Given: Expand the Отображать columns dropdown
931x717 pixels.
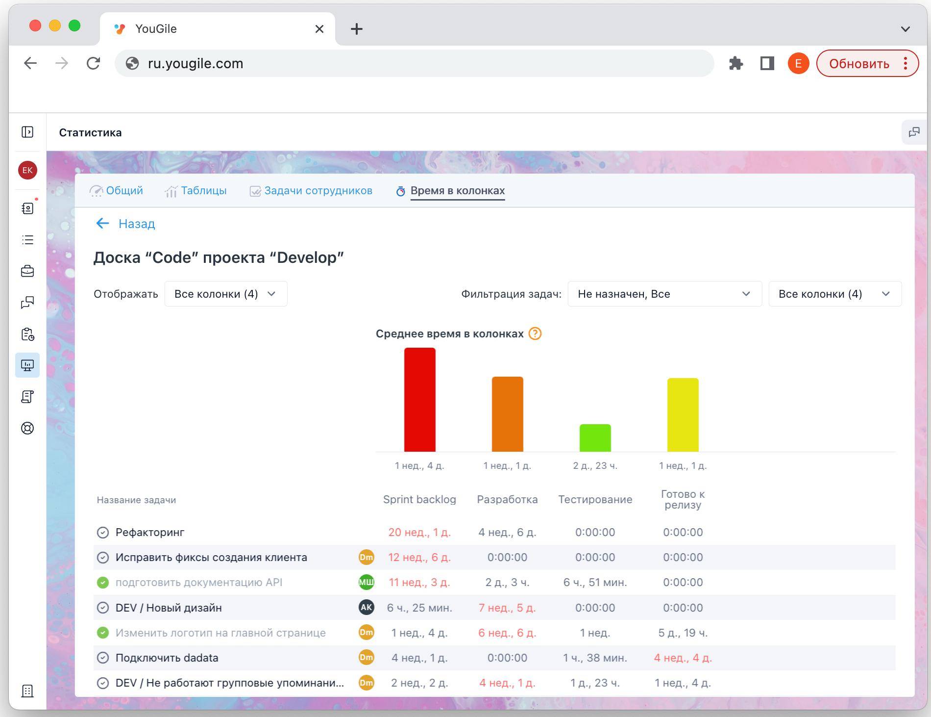Looking at the screenshot, I should pyautogui.click(x=225, y=294).
